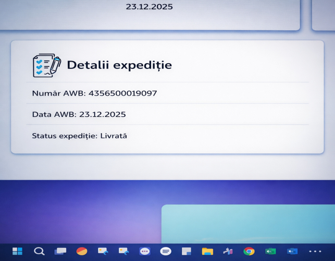Viewport: 335px width, 261px height.
Task: Click the Data AWB 23.12.2025 row
Action: click(x=79, y=114)
